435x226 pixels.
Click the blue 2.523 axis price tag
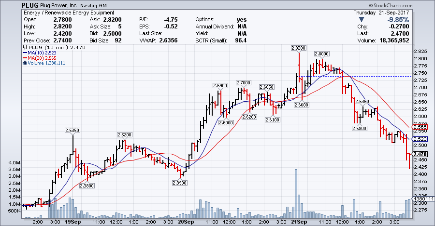click(x=422, y=139)
